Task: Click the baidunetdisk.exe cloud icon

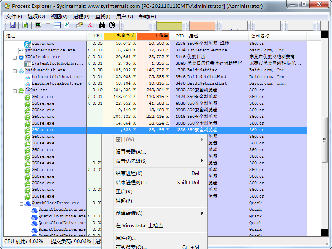Action: coord(21,71)
